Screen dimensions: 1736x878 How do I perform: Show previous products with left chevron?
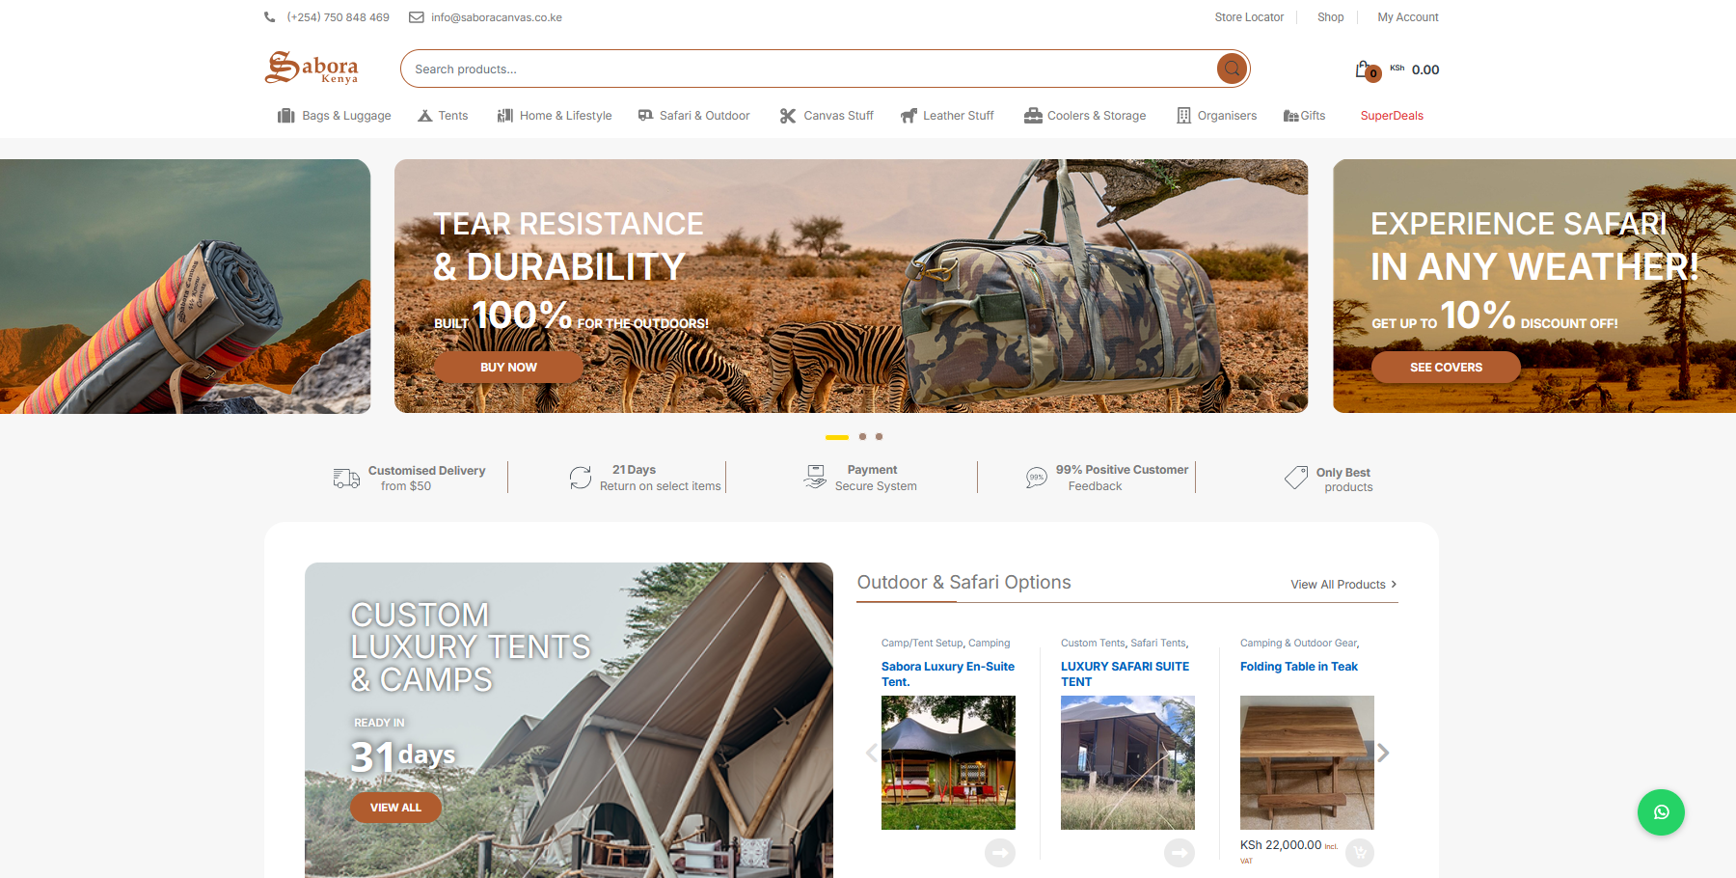coord(872,753)
